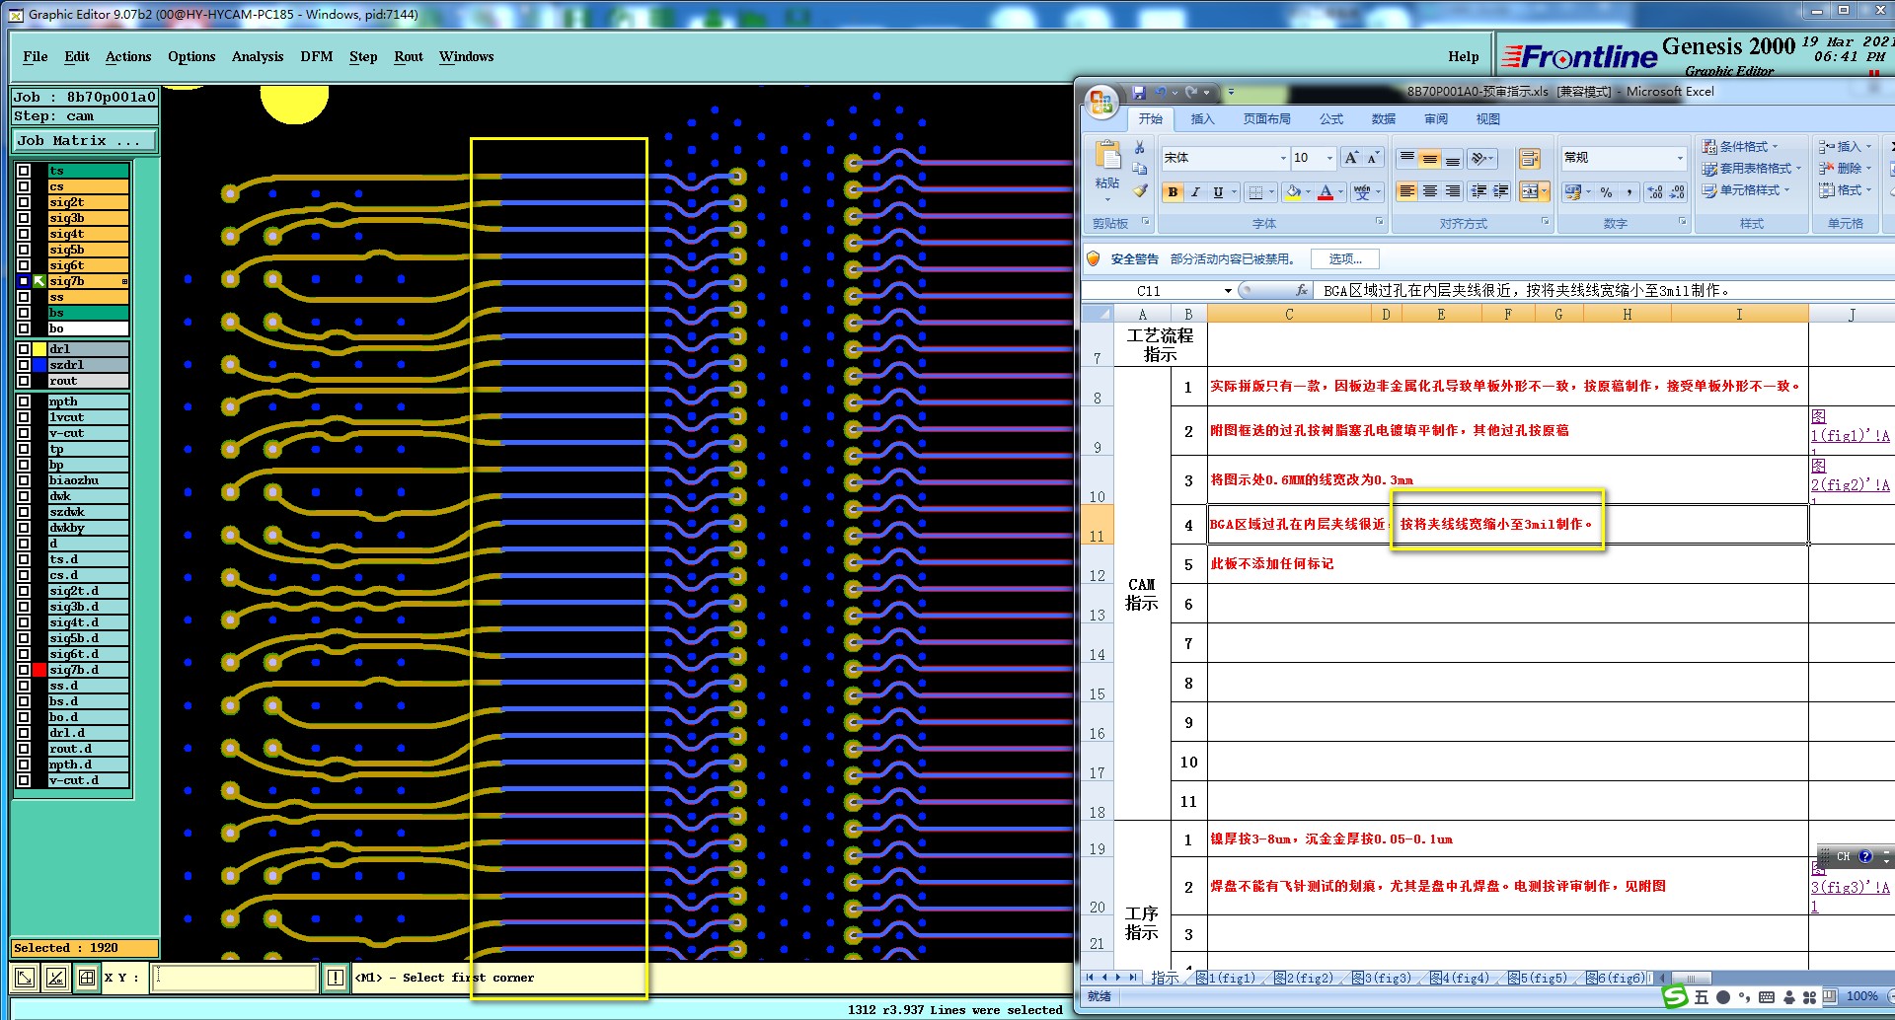The height and width of the screenshot is (1020, 1895).
Task: Click the Excel Office button
Action: coord(1101,104)
